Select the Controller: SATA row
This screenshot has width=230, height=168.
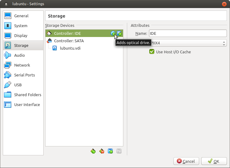(84, 41)
